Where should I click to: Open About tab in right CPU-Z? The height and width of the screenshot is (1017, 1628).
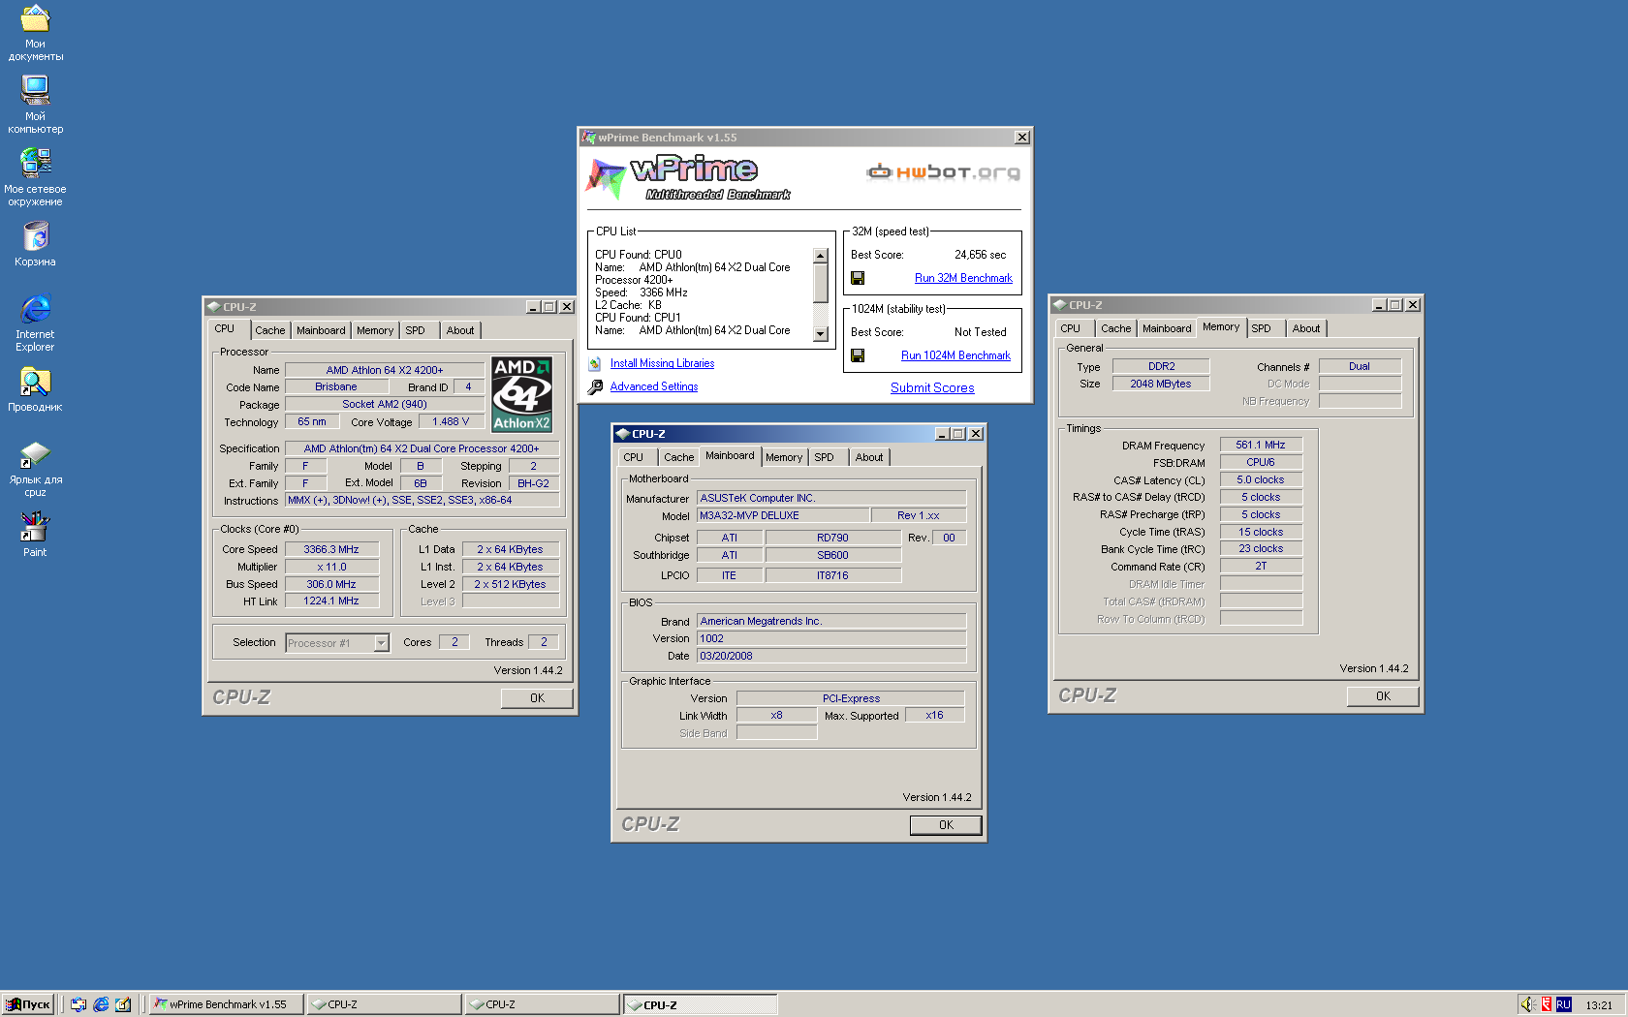tap(1306, 328)
